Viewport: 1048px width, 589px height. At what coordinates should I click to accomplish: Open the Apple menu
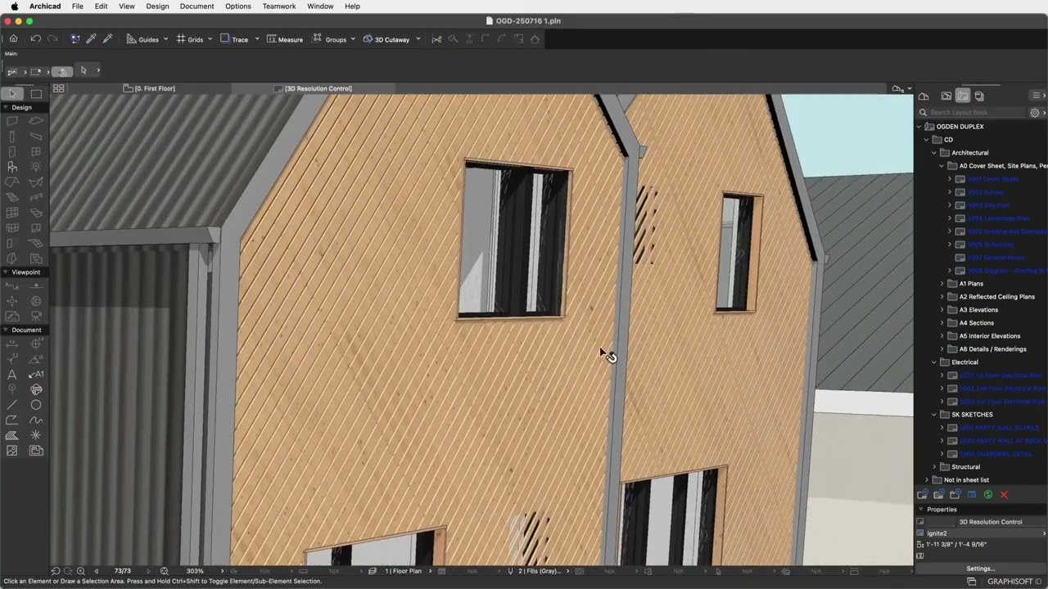click(14, 6)
